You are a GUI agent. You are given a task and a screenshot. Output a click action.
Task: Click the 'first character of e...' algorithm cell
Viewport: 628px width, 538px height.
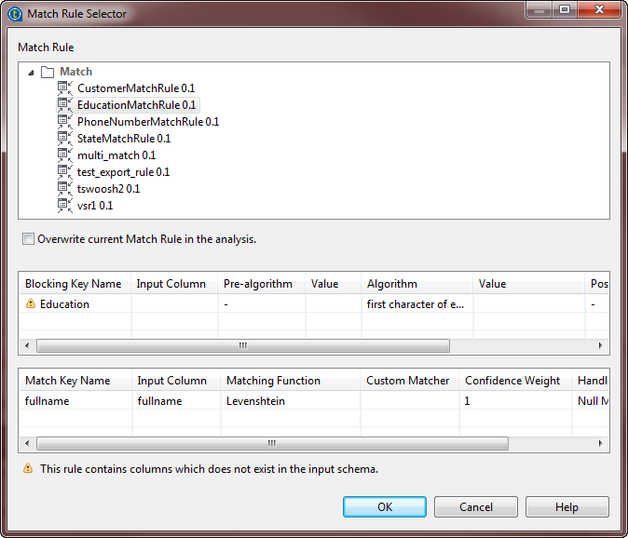coord(416,304)
